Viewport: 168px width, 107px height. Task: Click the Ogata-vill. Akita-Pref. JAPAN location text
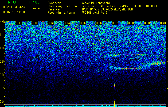119,6
